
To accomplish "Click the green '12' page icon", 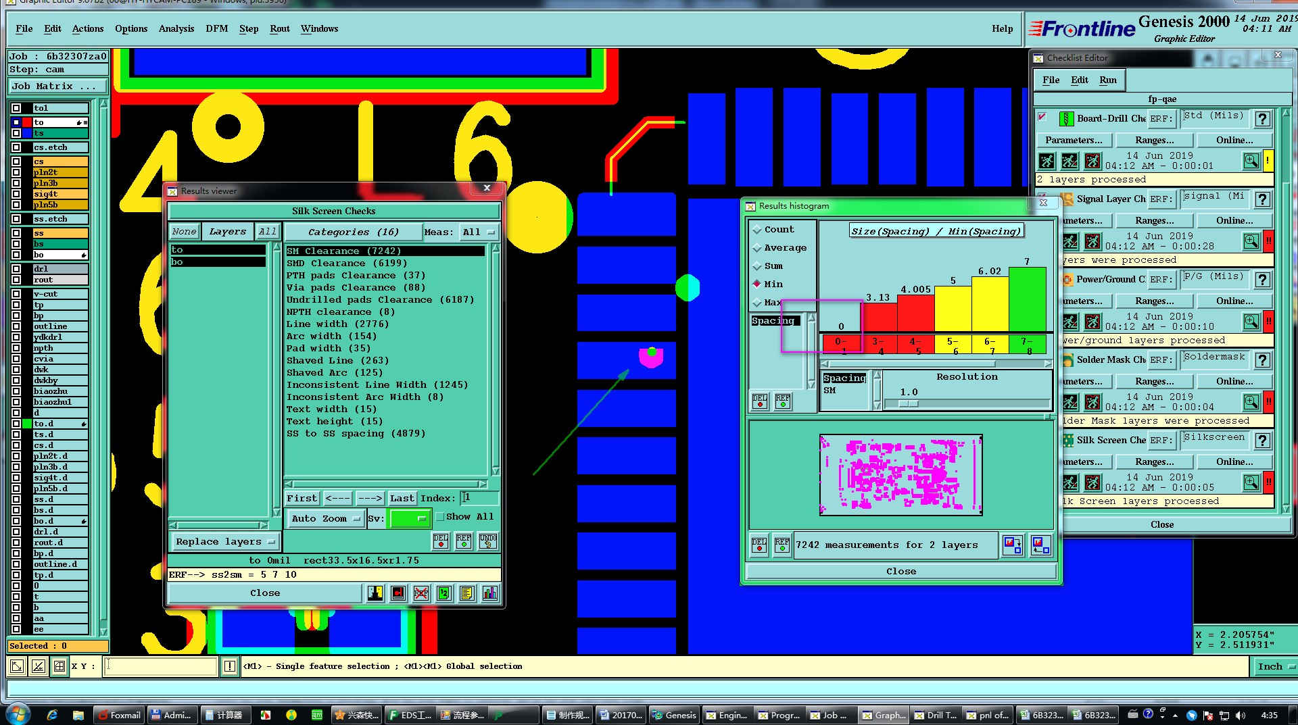I will pyautogui.click(x=444, y=593).
